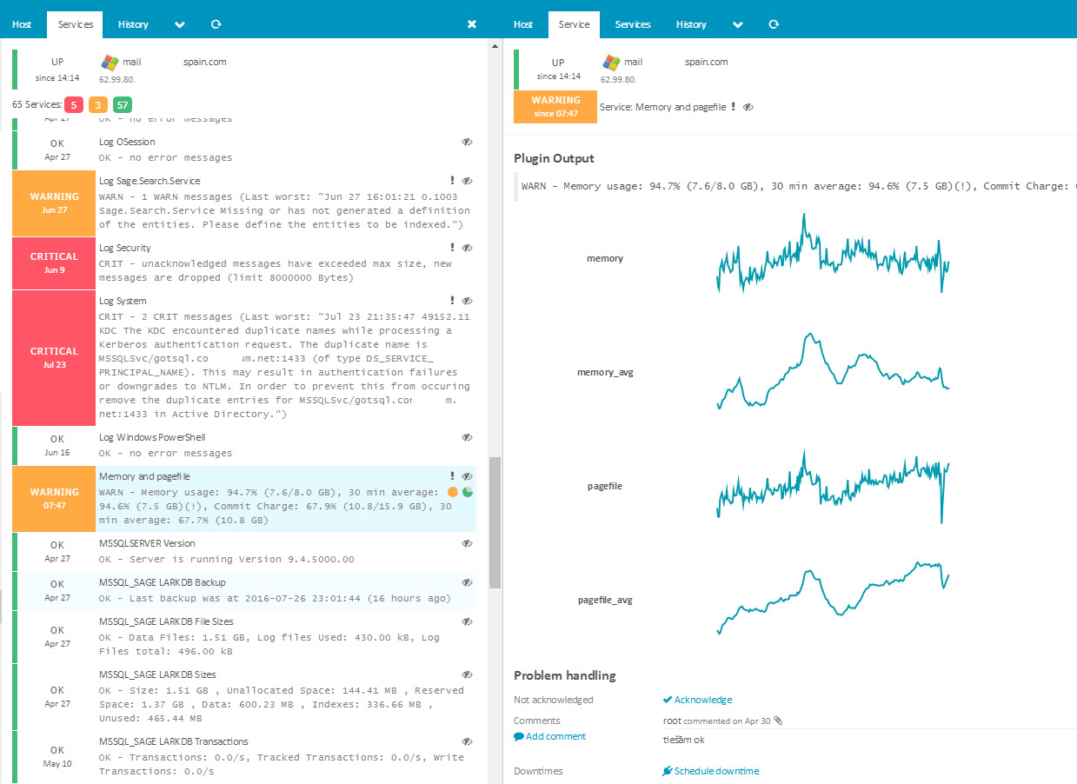Image resolution: width=1077 pixels, height=784 pixels.
Task: Click the "tiešām ok" comment text
Action: (686, 741)
